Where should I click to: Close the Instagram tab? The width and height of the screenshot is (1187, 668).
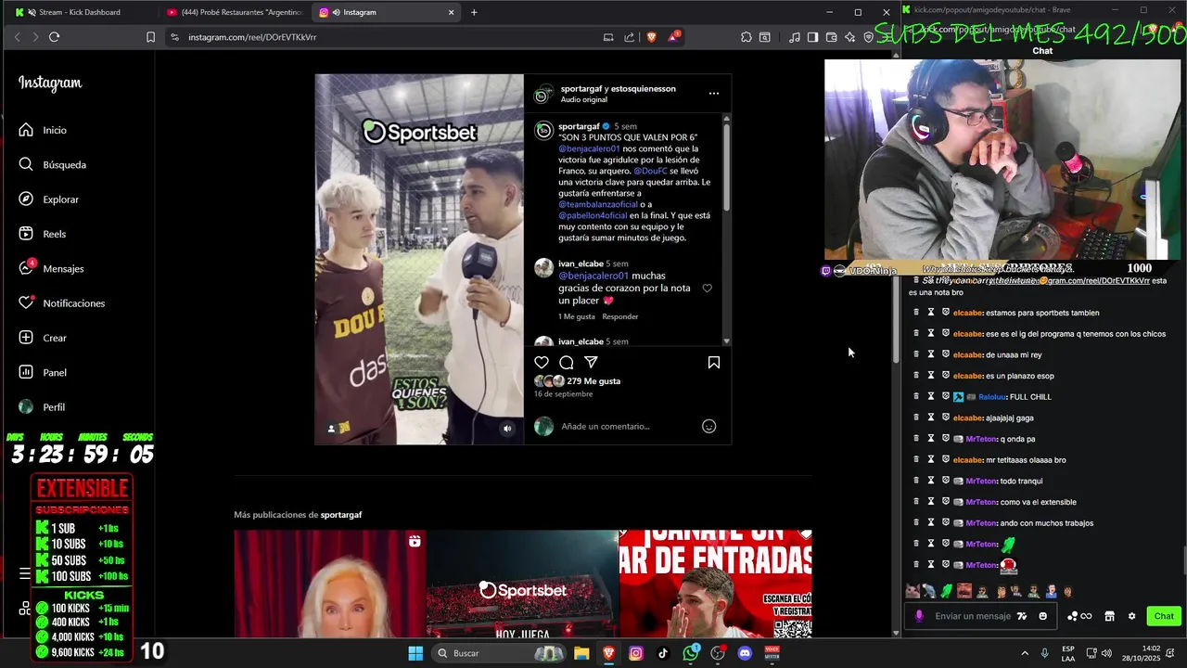click(452, 12)
